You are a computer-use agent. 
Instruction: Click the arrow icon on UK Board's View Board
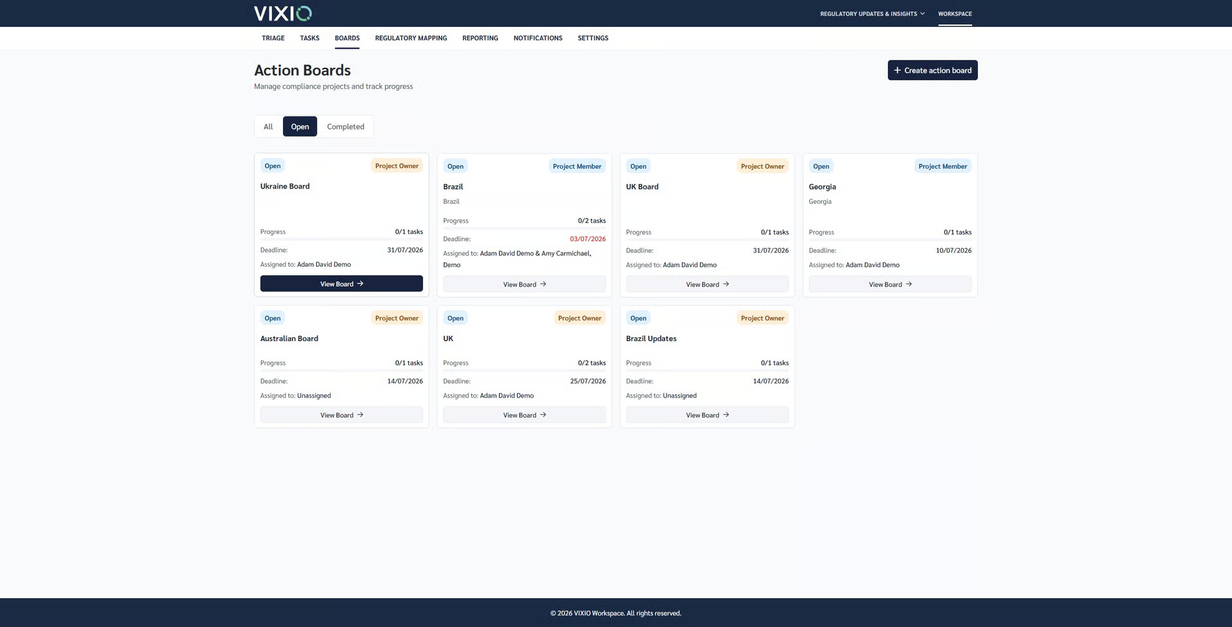pos(726,284)
